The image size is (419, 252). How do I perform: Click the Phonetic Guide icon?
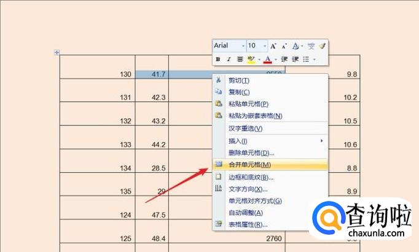[x=311, y=46]
